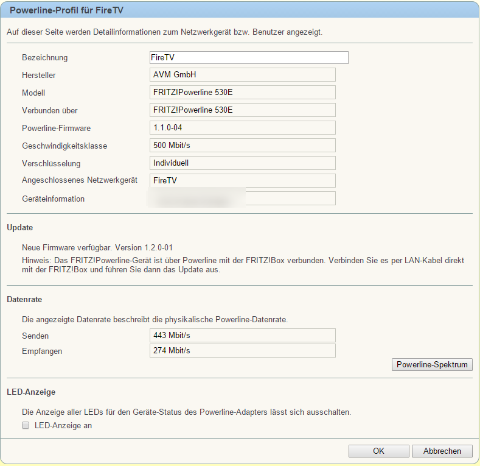This screenshot has width=480, height=466.
Task: Select Powerline-Firmware value 1.1.0-04
Action: tap(243, 128)
